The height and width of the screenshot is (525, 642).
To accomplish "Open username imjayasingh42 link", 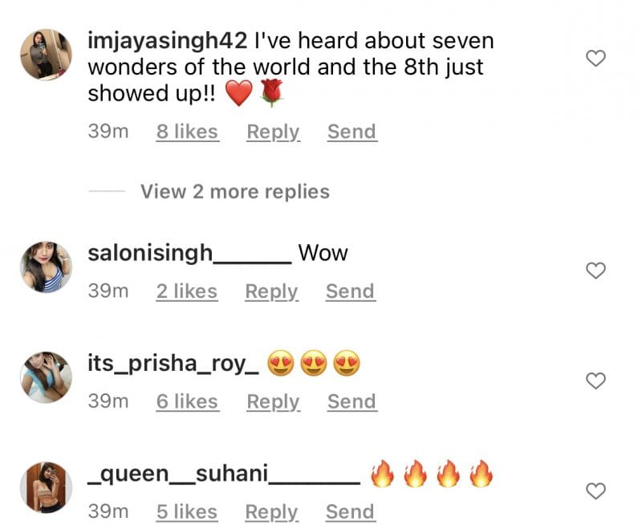I will click(168, 42).
